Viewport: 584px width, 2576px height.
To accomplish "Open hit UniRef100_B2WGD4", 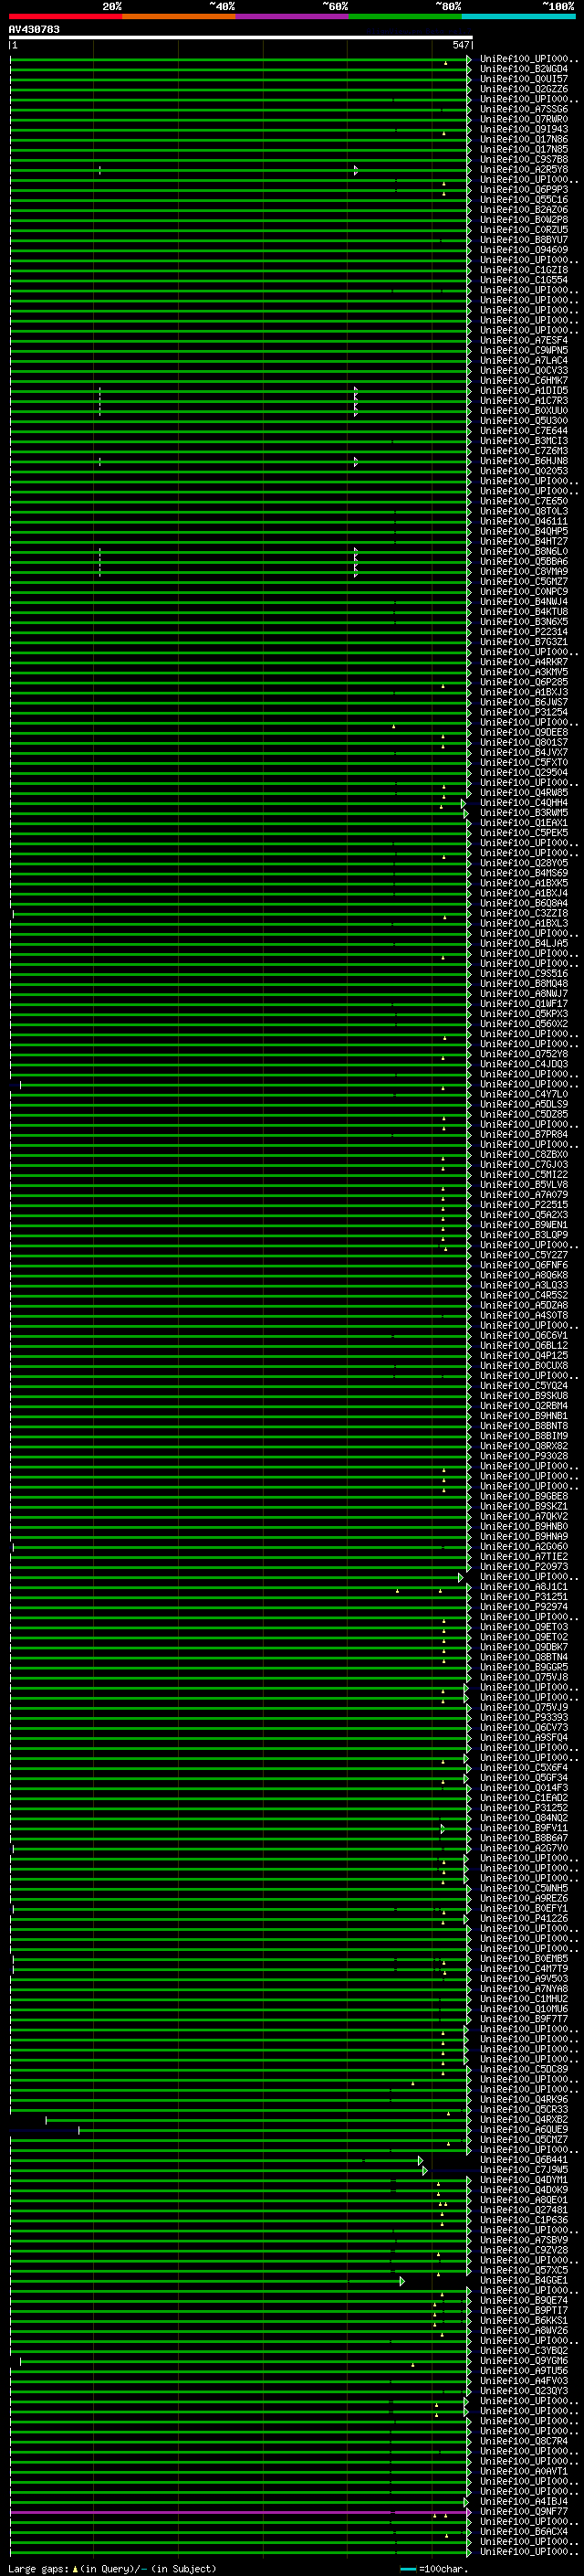I will click(523, 69).
